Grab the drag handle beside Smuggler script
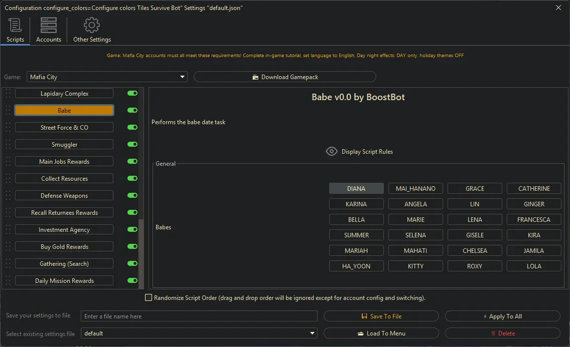Viewport: 570px width, 347px height. tap(8, 145)
